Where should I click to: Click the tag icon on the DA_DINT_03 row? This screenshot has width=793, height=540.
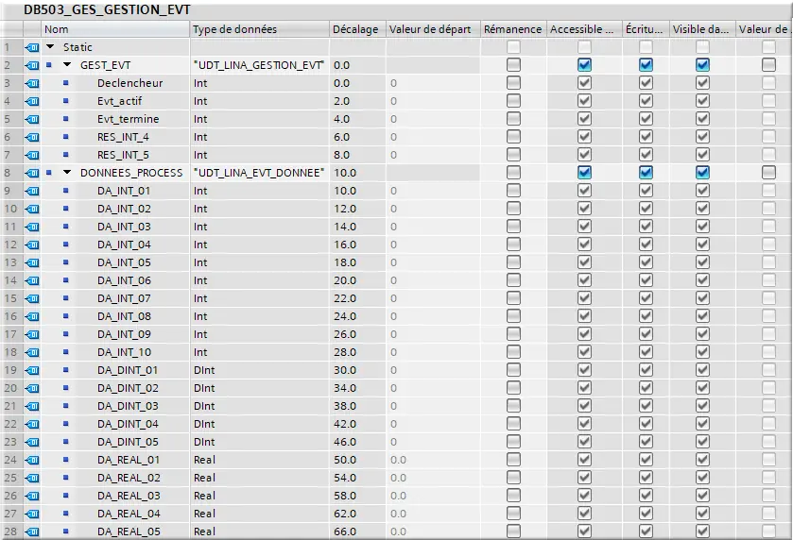pos(32,406)
